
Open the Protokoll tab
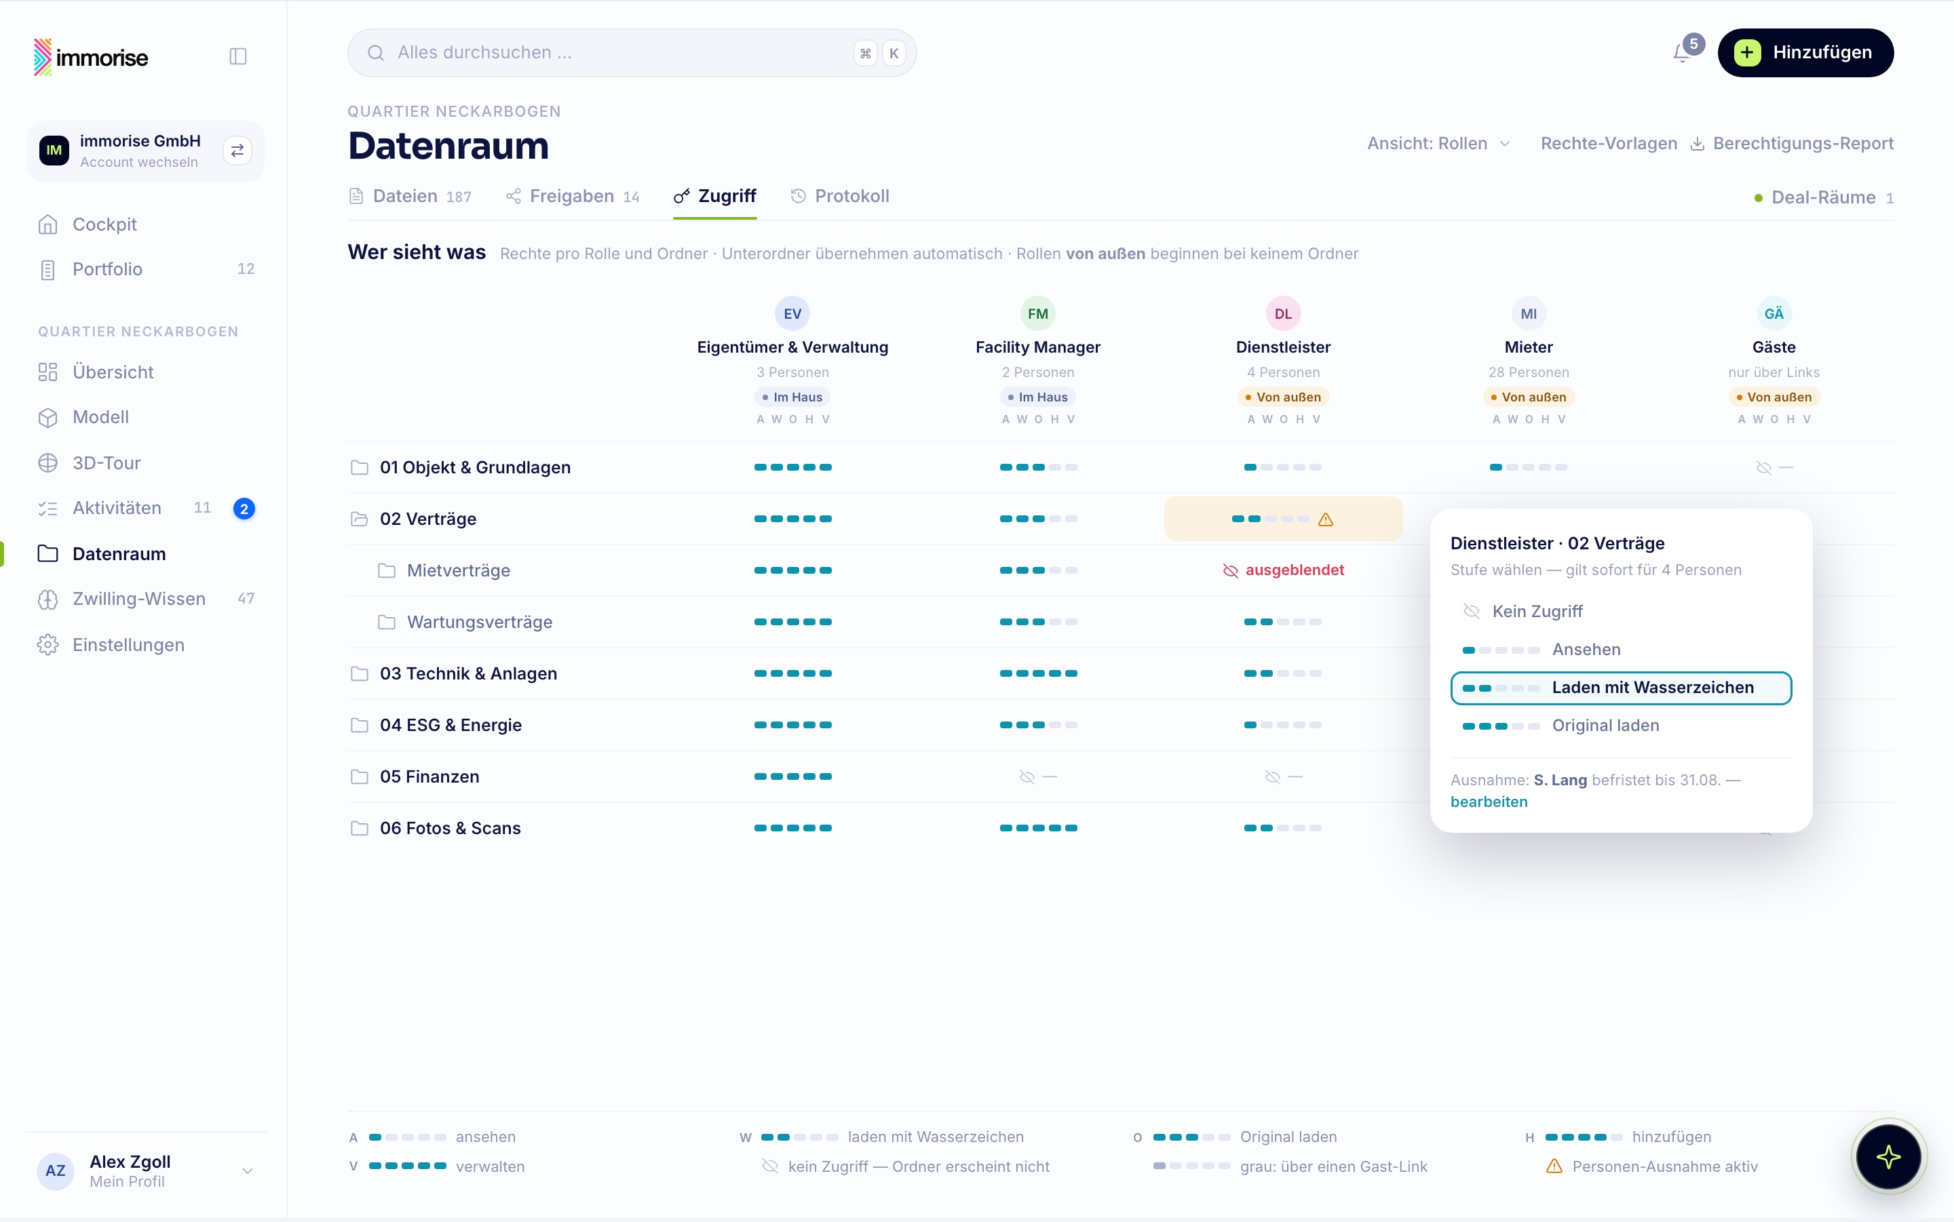(840, 197)
